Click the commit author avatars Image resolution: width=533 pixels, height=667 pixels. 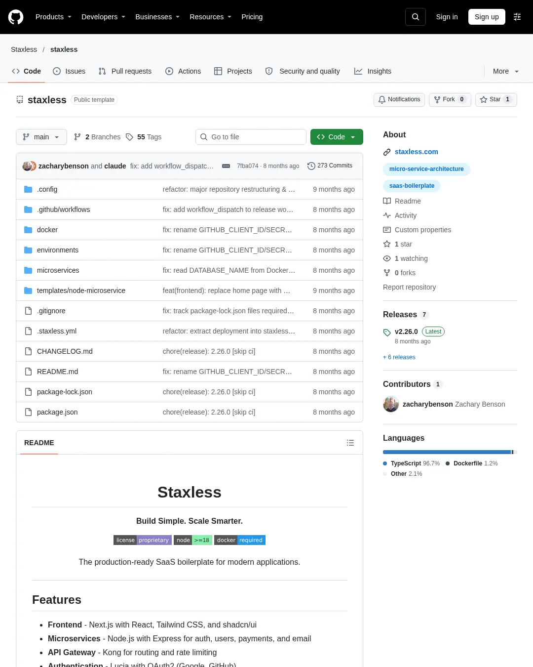[x=29, y=166]
